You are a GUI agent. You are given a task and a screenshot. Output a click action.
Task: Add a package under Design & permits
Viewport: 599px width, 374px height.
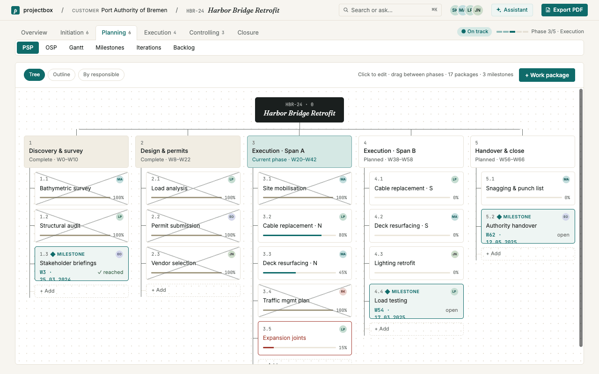click(x=193, y=290)
